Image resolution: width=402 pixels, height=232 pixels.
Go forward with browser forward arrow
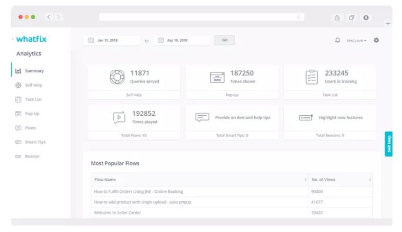pyautogui.click(x=58, y=17)
